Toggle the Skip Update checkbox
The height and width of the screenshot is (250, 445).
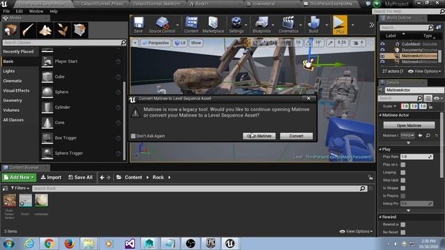coord(403,181)
